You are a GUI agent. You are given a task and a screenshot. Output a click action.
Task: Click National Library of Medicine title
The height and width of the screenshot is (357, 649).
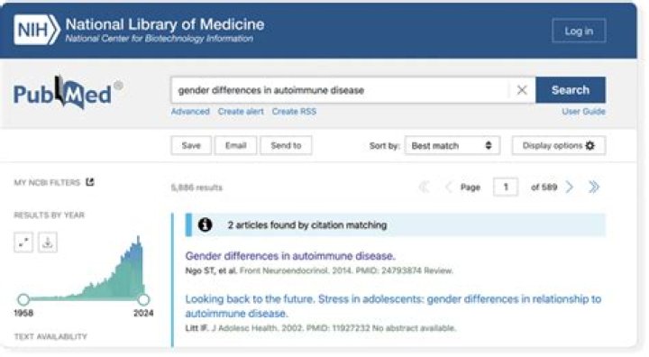coord(165,24)
